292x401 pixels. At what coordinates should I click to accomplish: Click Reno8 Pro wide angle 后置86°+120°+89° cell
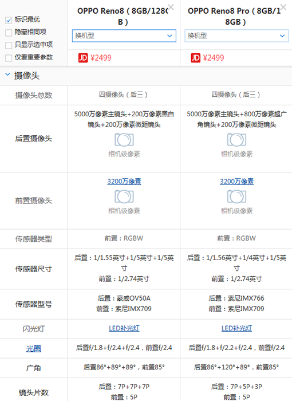coord(236,367)
